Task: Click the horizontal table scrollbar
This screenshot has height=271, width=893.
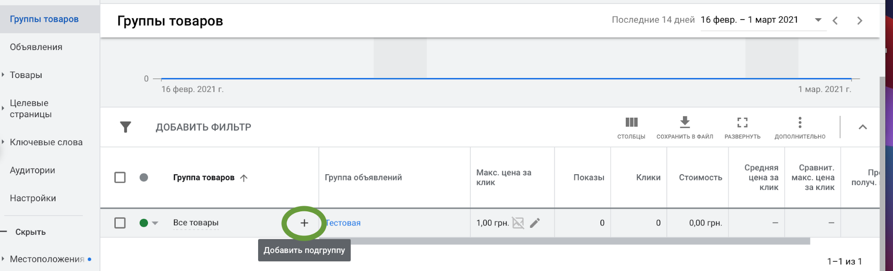Action: pos(563,241)
